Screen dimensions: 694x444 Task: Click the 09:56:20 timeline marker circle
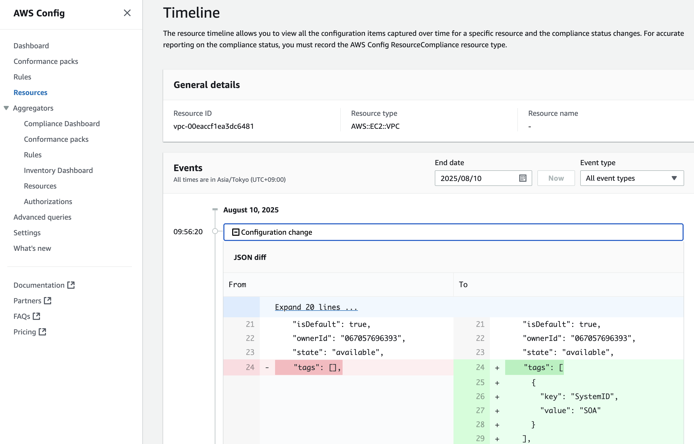(215, 231)
